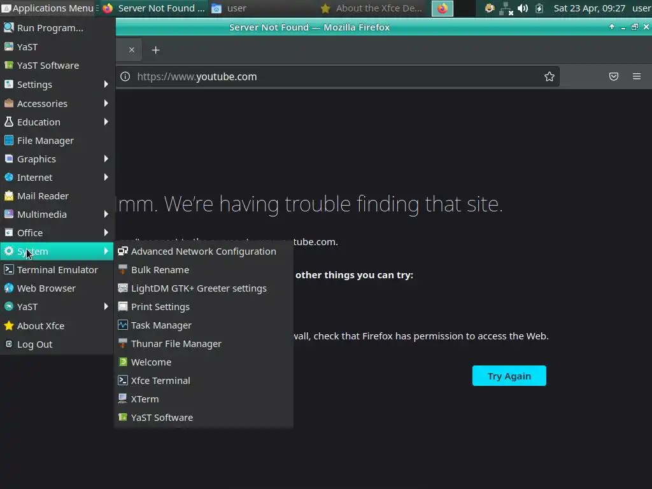Click the youtube.com URL field
The height and width of the screenshot is (489, 652).
[x=337, y=76]
